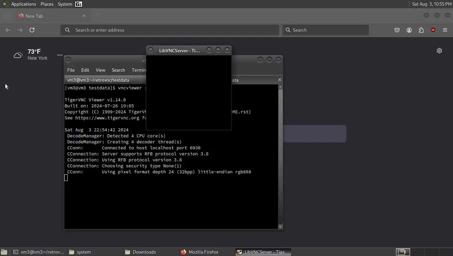
Task: Click the terminal window menu button at title bar left
Action: 68,60
